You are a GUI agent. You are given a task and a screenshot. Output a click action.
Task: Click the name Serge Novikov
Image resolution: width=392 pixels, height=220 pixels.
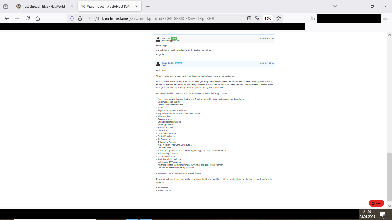[168, 63]
